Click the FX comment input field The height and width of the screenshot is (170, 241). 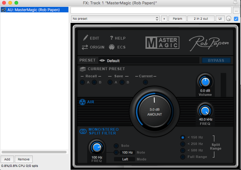151,10
